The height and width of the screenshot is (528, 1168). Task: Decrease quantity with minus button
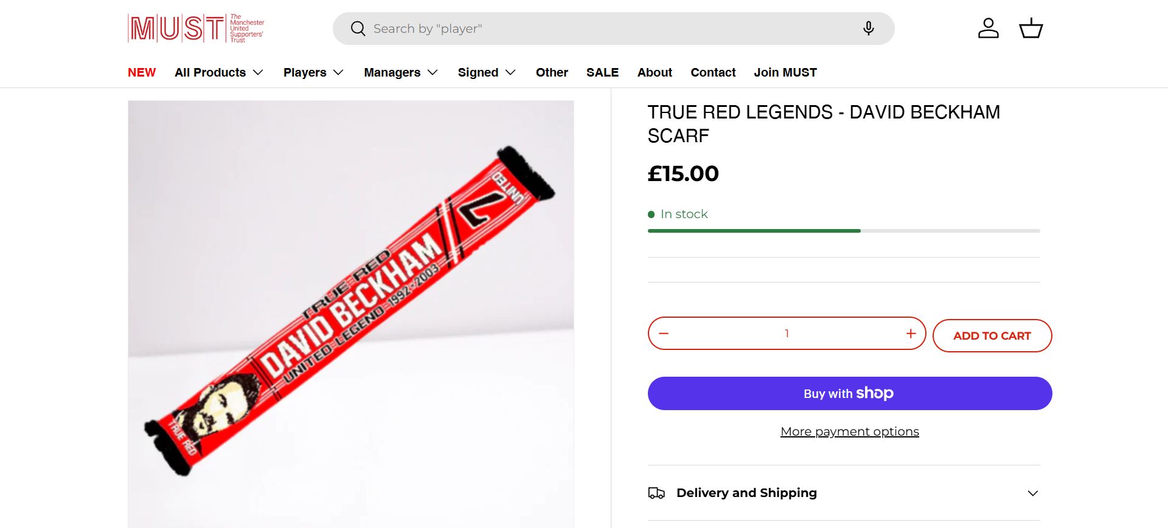[664, 334]
